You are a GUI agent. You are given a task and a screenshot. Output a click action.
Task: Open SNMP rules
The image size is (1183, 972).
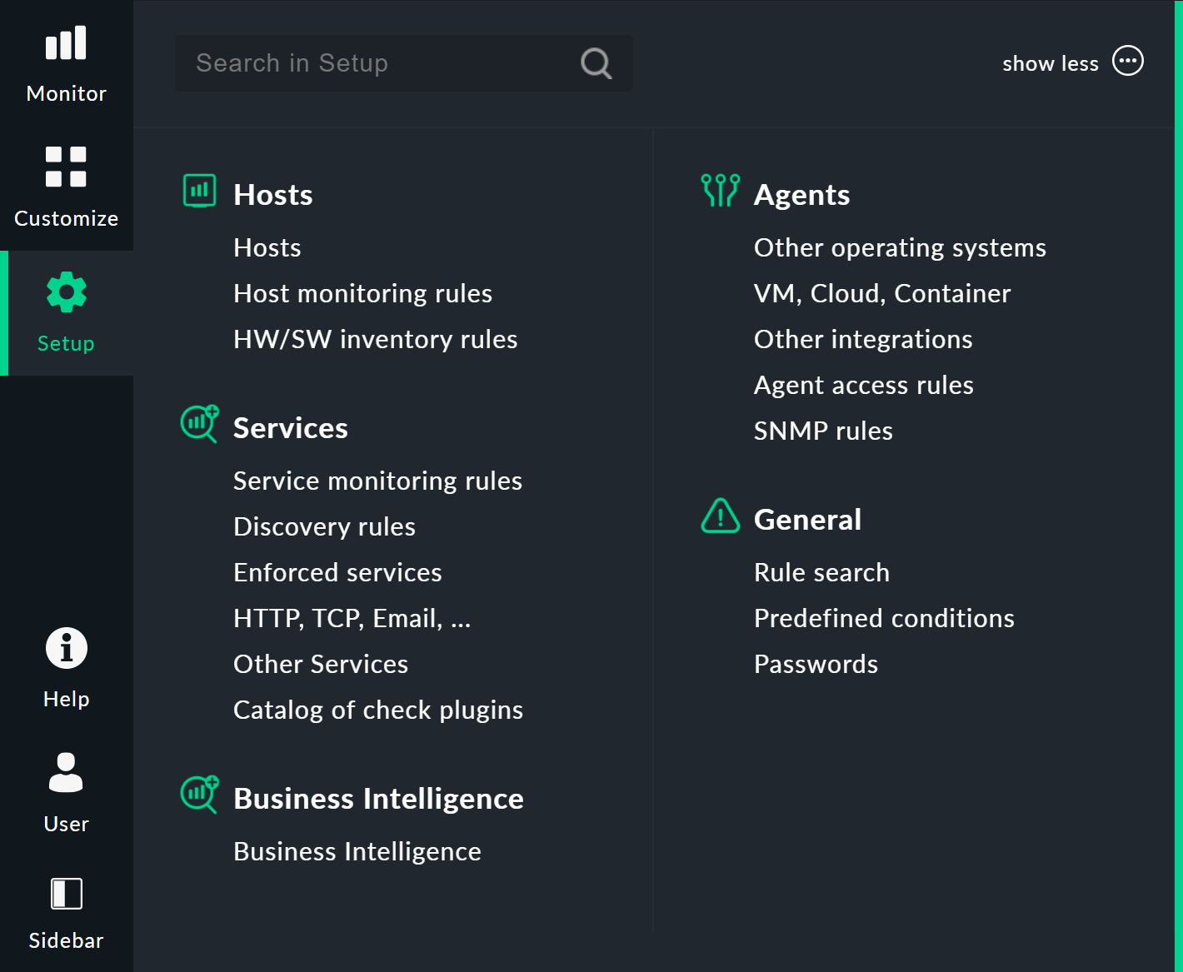click(x=824, y=431)
